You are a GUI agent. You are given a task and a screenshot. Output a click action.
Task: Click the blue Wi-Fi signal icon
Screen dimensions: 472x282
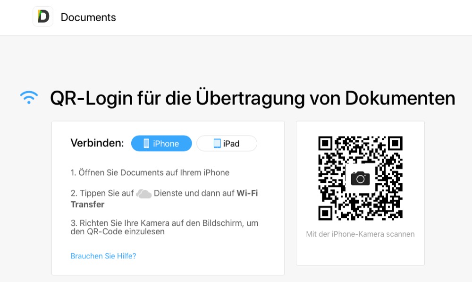(x=29, y=97)
